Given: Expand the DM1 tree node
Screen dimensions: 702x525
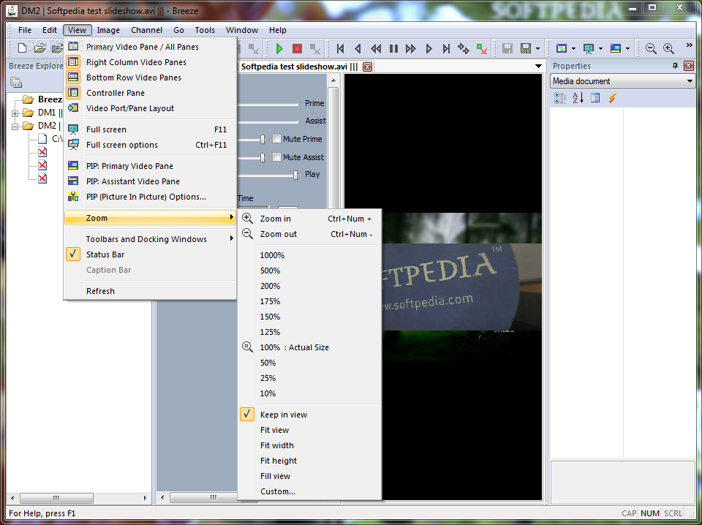Looking at the screenshot, I should 15,113.
